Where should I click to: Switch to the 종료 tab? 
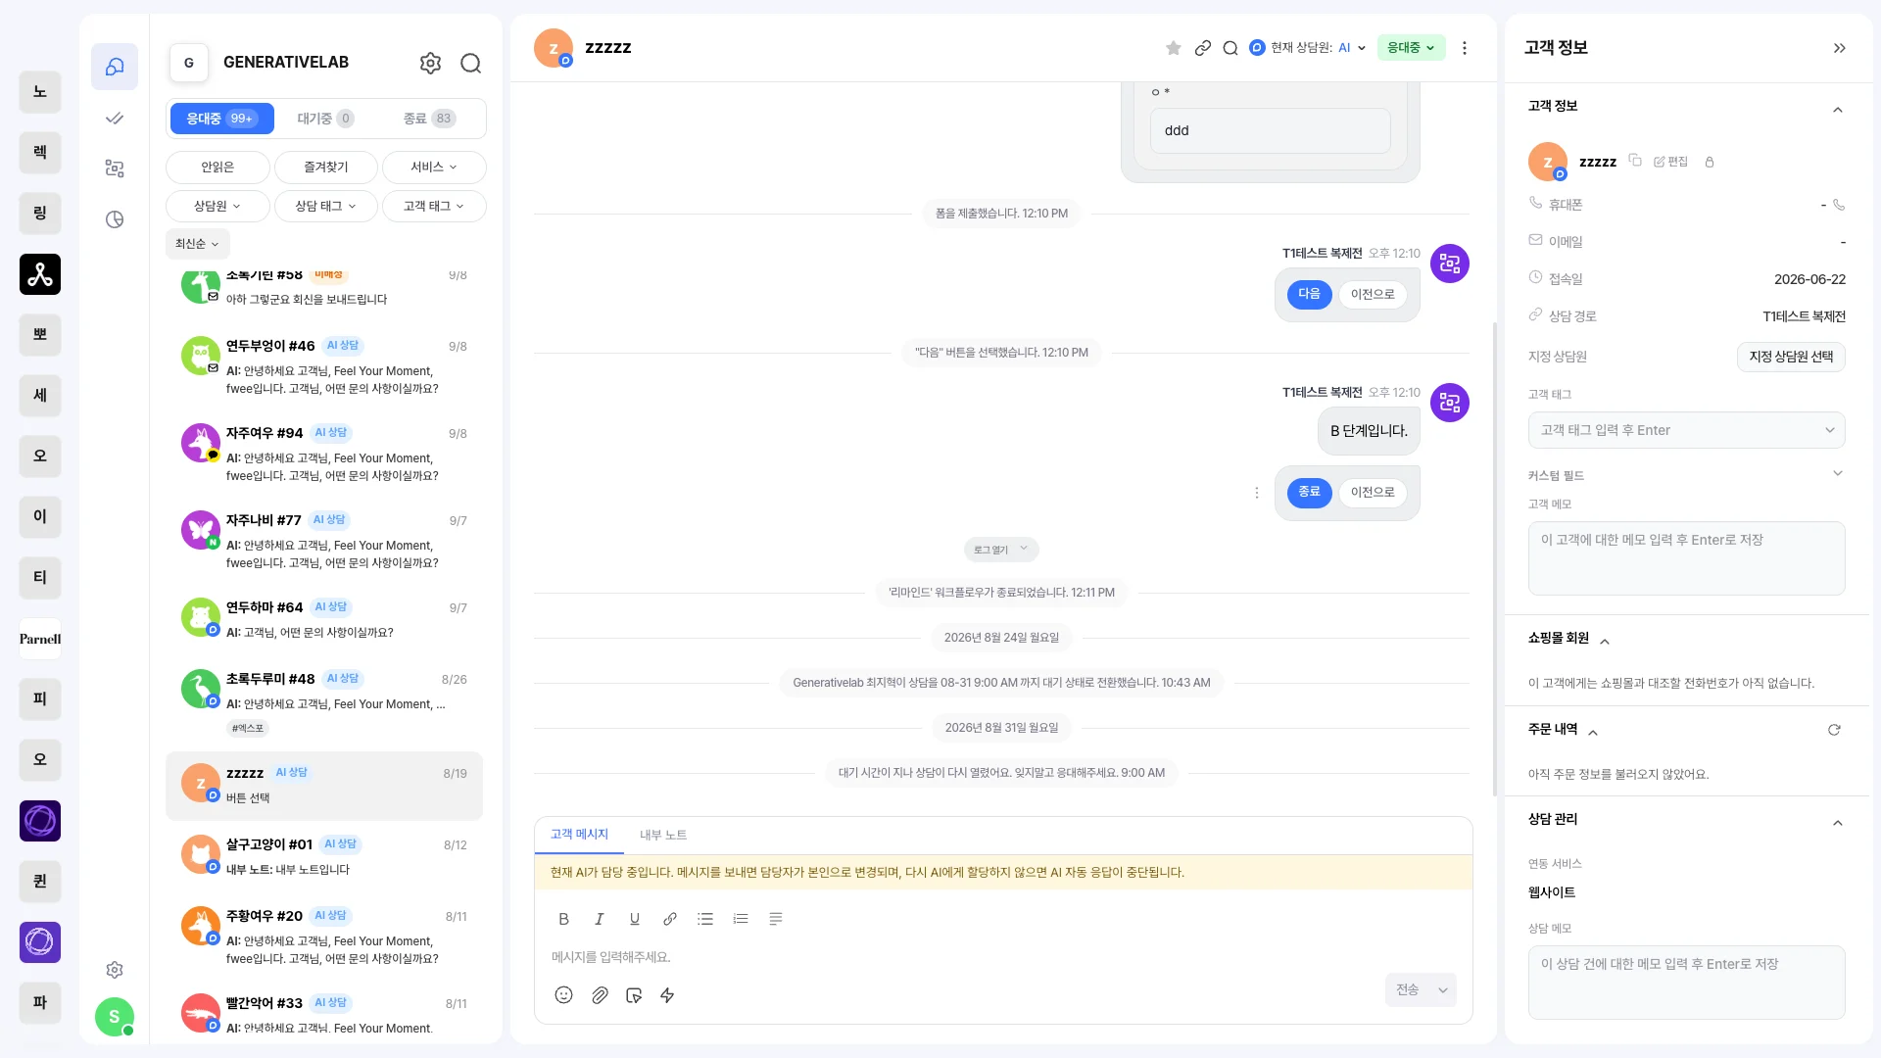point(429,119)
